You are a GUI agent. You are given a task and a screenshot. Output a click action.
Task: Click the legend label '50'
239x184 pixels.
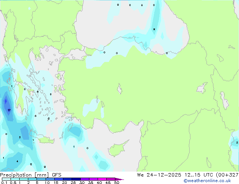coord(116,182)
